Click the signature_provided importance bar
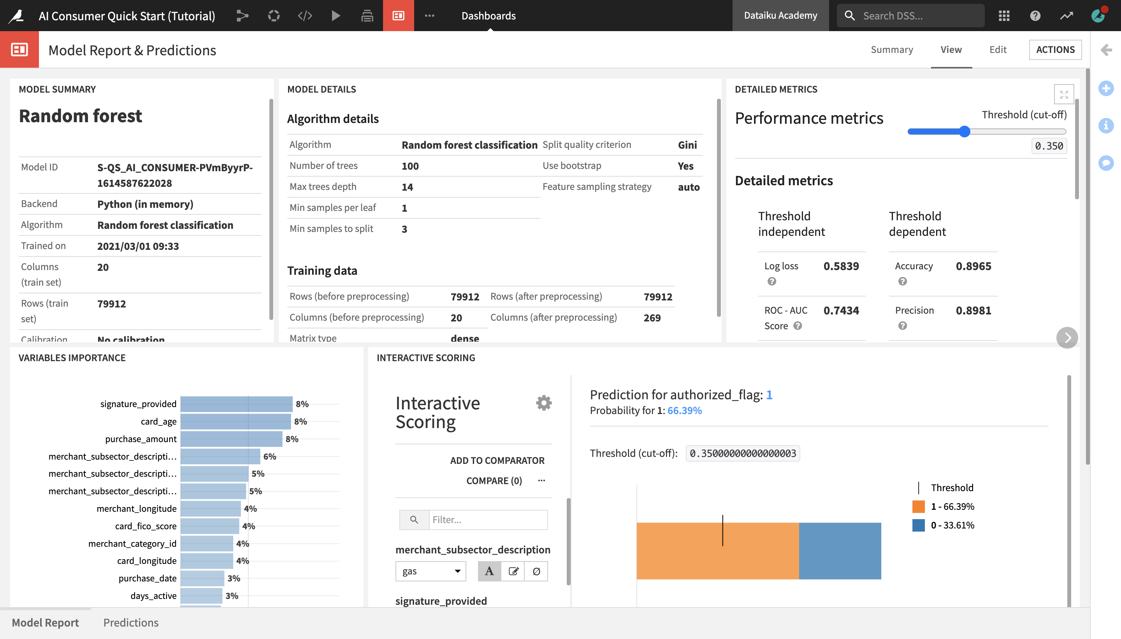Viewport: 1121px width, 639px height. coord(236,404)
